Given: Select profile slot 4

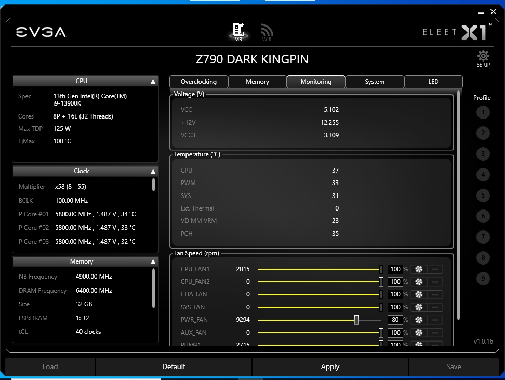Looking at the screenshot, I should (x=483, y=175).
